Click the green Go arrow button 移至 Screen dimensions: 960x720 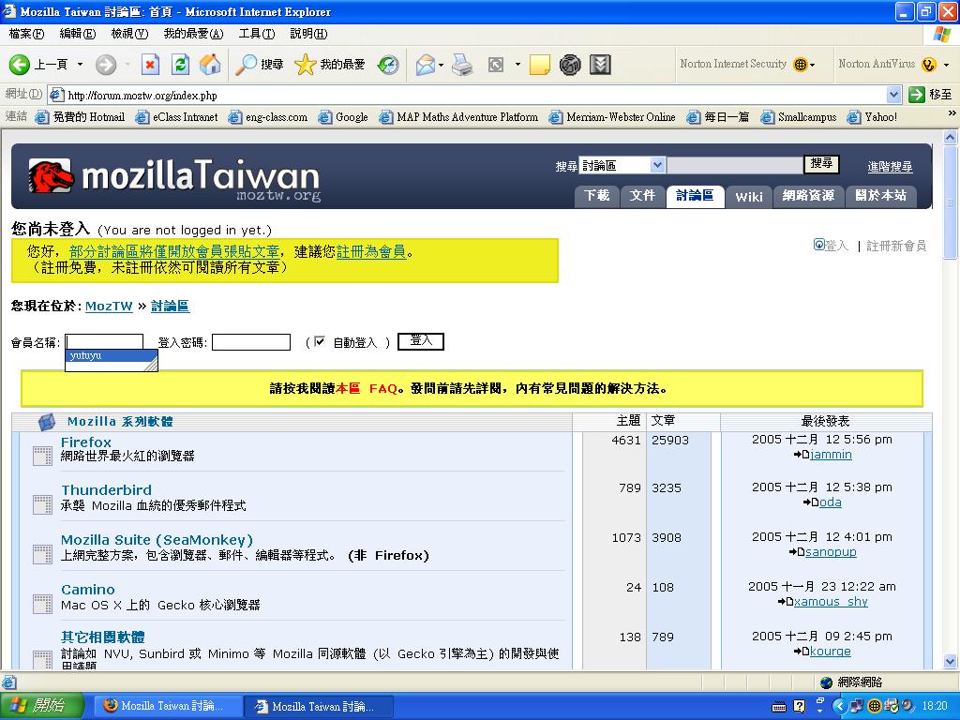point(917,95)
